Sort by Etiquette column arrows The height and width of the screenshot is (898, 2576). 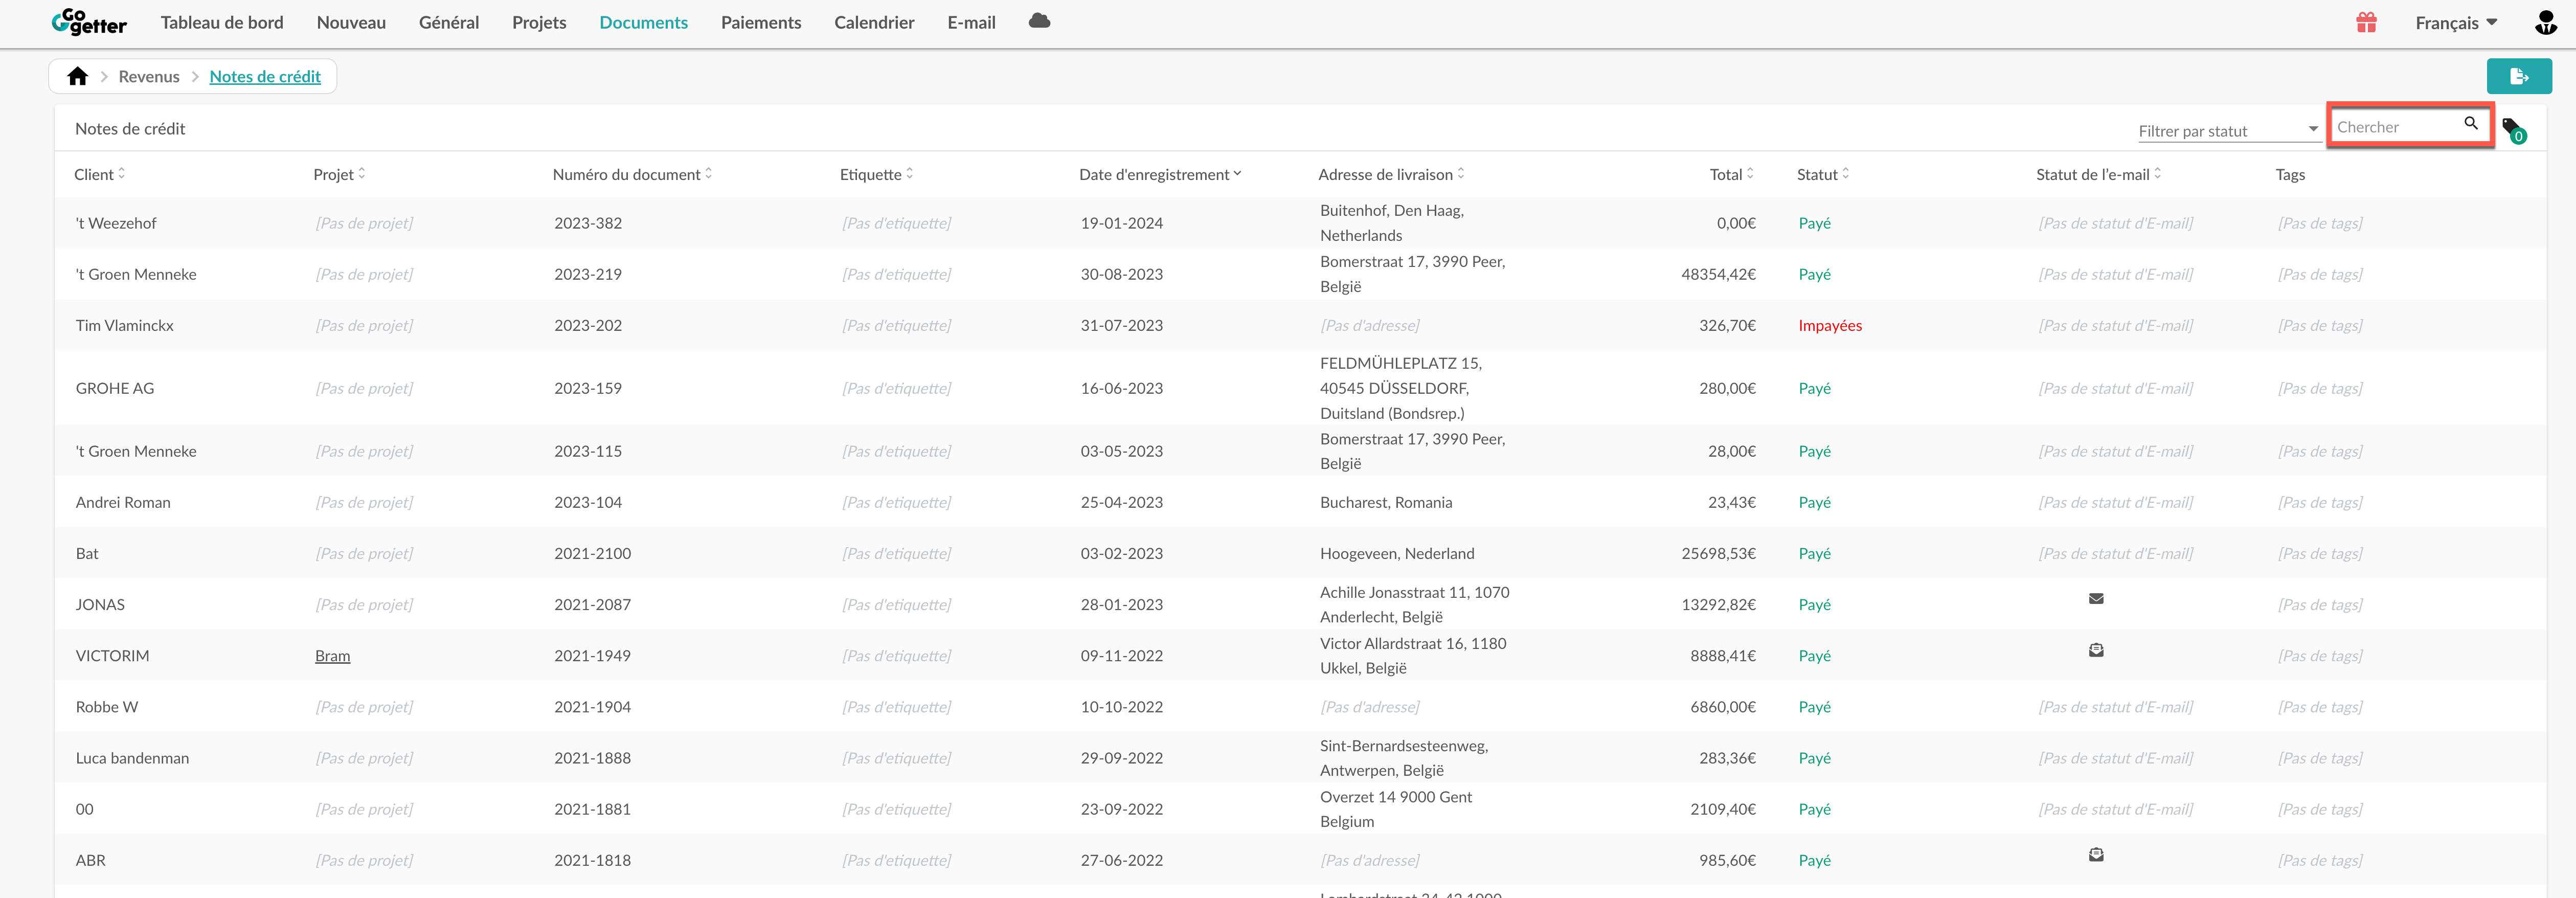[910, 174]
